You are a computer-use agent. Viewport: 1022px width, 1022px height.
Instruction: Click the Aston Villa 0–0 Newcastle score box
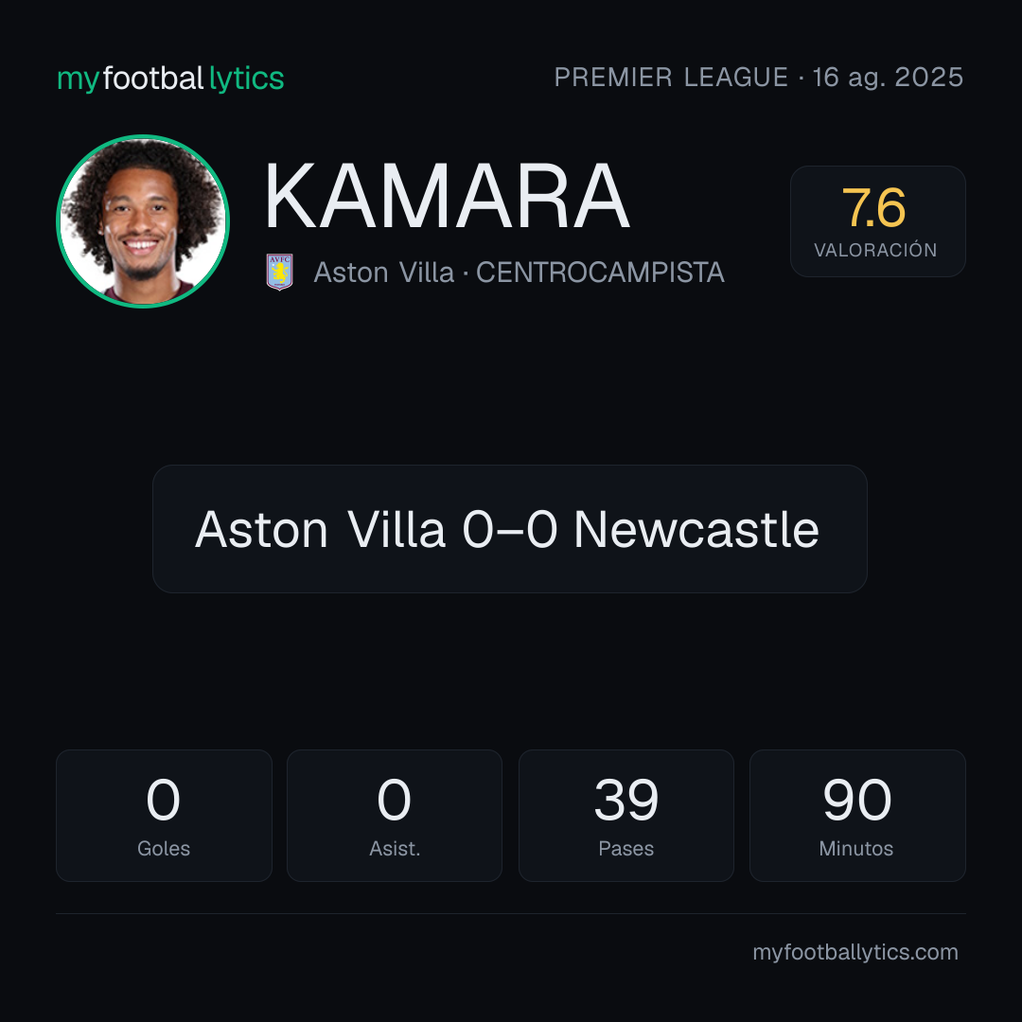pyautogui.click(x=510, y=529)
